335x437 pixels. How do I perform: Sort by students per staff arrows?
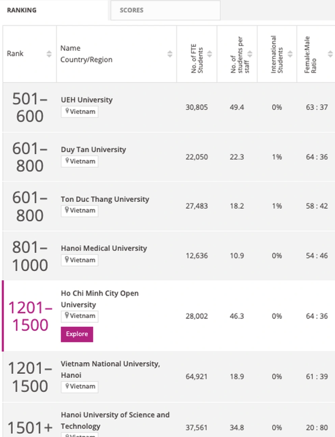(250, 54)
